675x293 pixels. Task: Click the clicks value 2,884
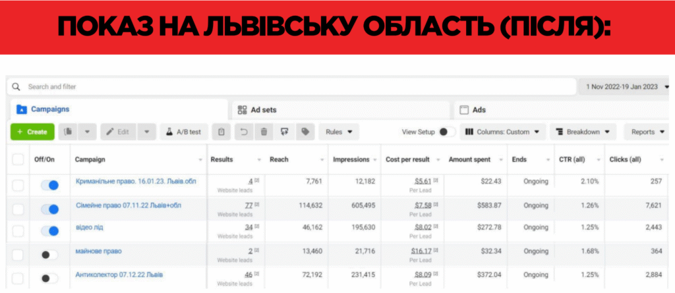point(653,275)
